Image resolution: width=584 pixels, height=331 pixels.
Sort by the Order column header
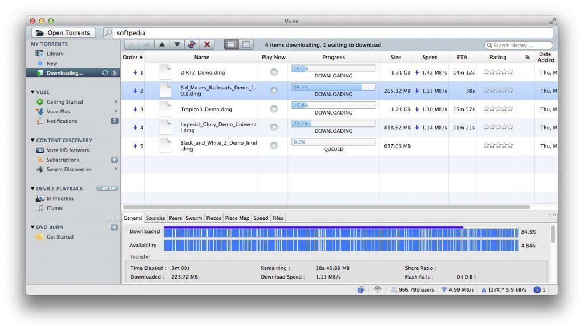[x=133, y=58]
